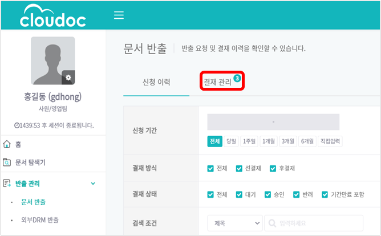Click the 입력하세요 search input field
This screenshot has height=236, width=381.
pos(314,223)
